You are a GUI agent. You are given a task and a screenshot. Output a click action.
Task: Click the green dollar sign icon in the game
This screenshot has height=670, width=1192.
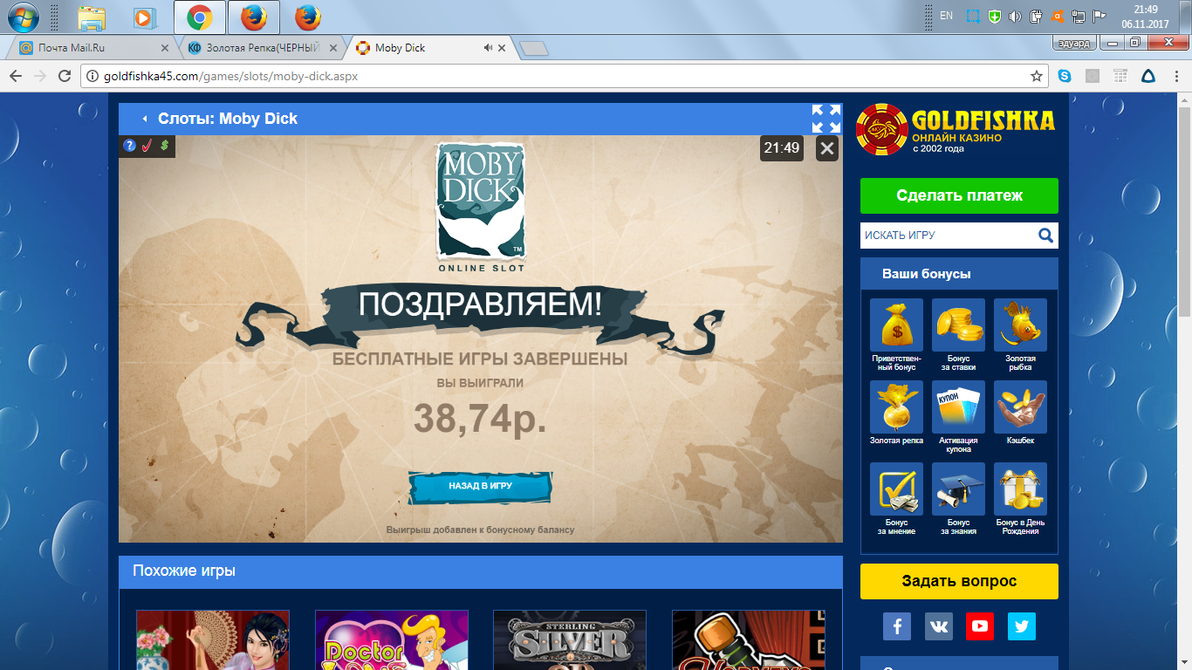pyautogui.click(x=163, y=146)
